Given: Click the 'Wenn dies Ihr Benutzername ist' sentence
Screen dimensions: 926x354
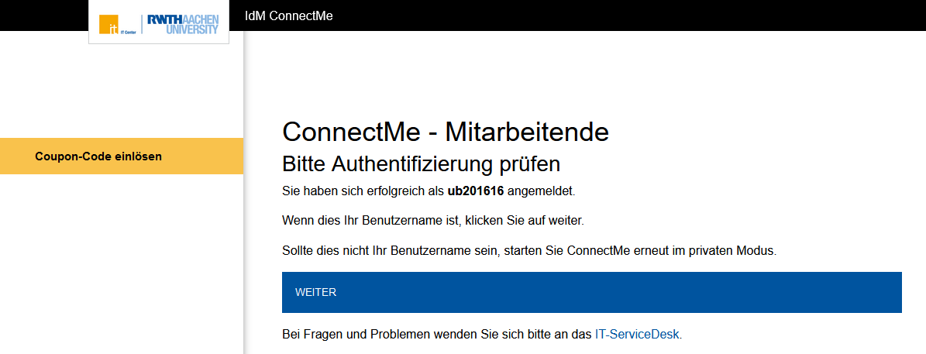Looking at the screenshot, I should pos(432,221).
